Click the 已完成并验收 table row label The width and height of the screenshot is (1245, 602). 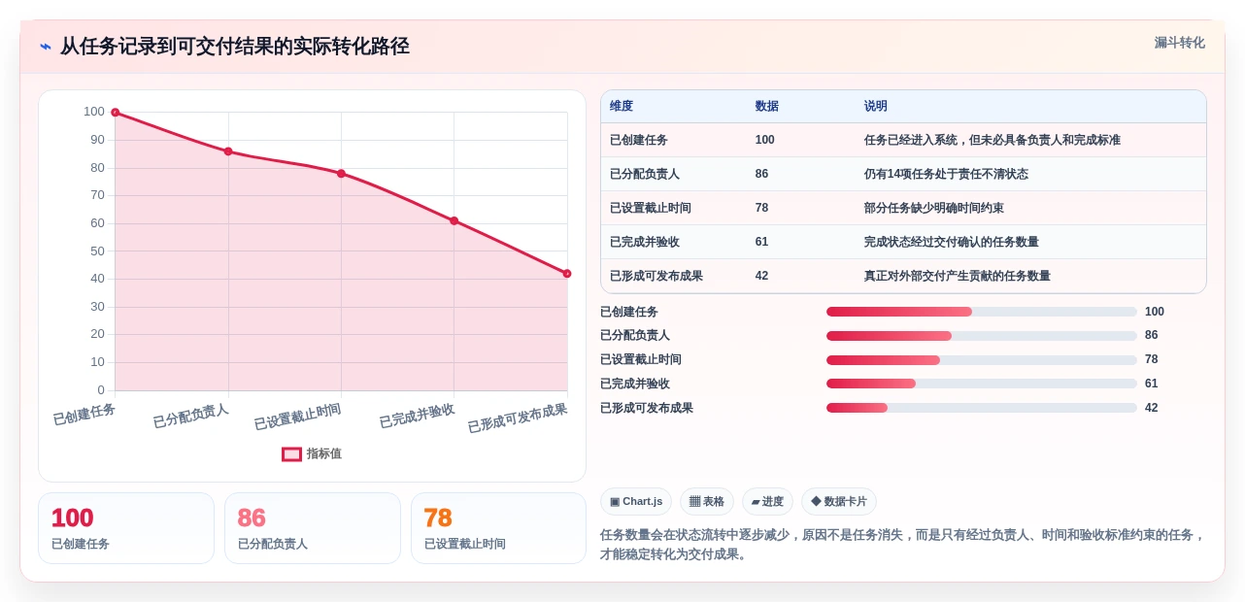pyautogui.click(x=645, y=242)
